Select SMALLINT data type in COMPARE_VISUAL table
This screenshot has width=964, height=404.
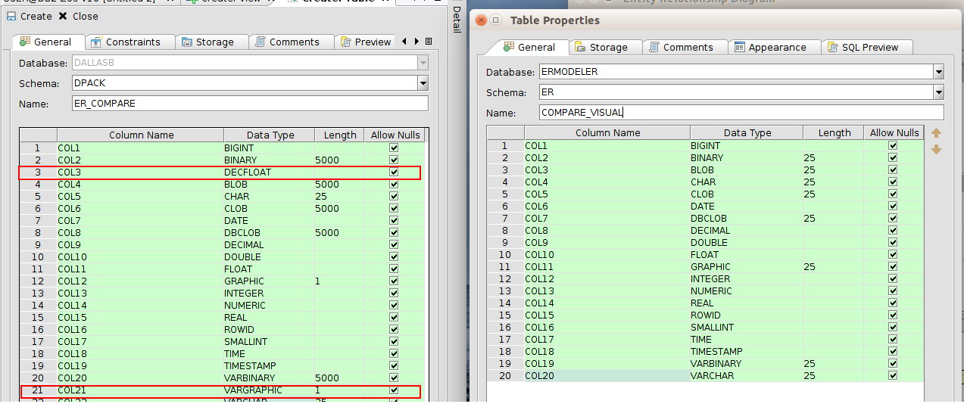point(746,327)
